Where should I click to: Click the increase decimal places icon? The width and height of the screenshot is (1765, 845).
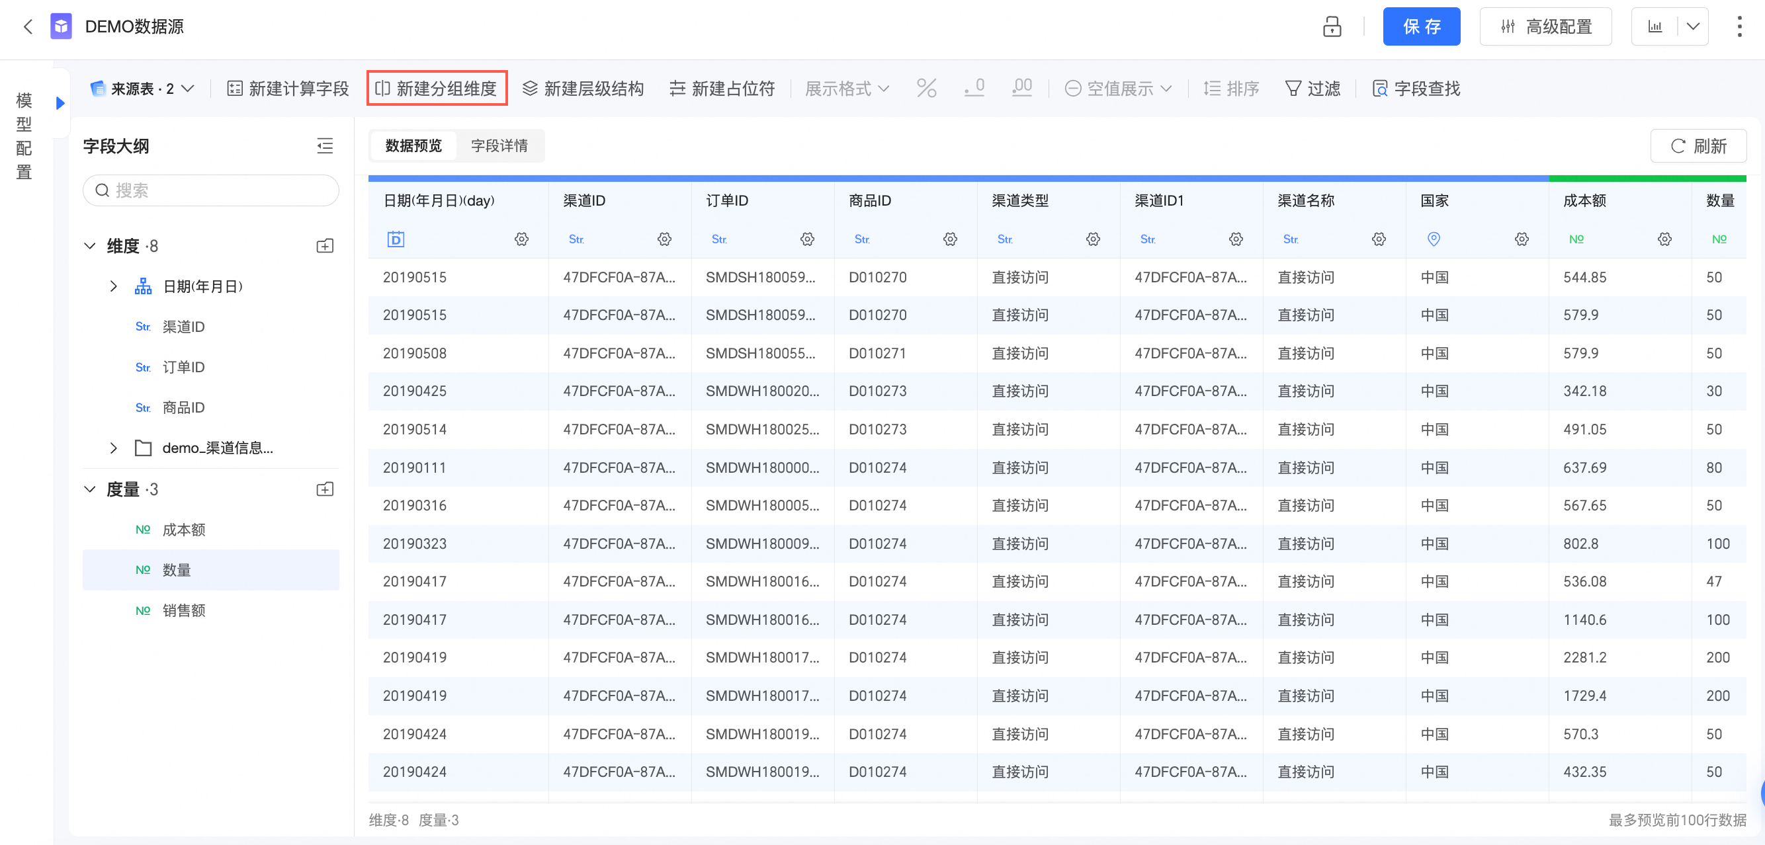point(1021,89)
